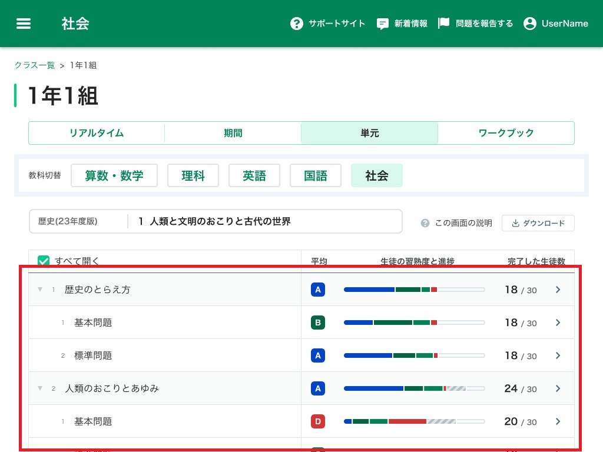Click the 新着情報 speech bubble icon

tap(382, 24)
